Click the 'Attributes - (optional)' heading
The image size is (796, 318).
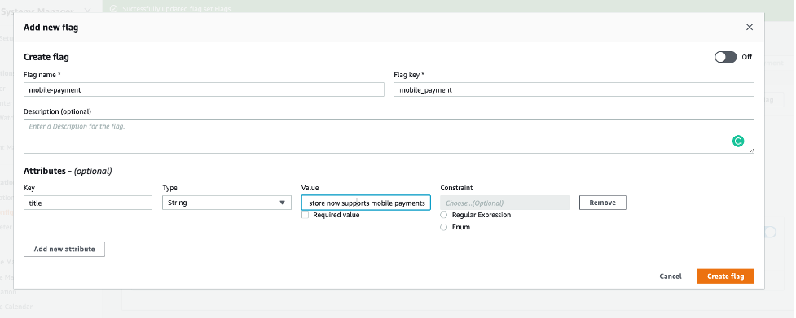point(68,171)
